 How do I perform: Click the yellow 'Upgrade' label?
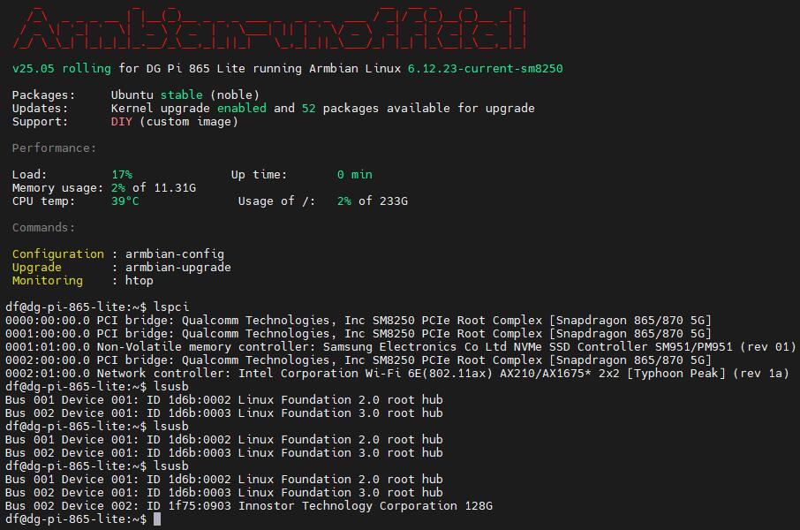point(37,268)
